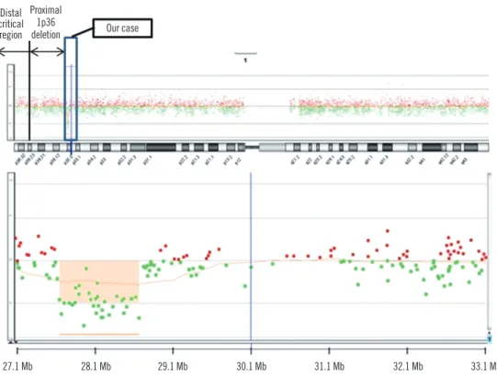
Task: Click the chromosome number 1 label
Action: (x=245, y=61)
